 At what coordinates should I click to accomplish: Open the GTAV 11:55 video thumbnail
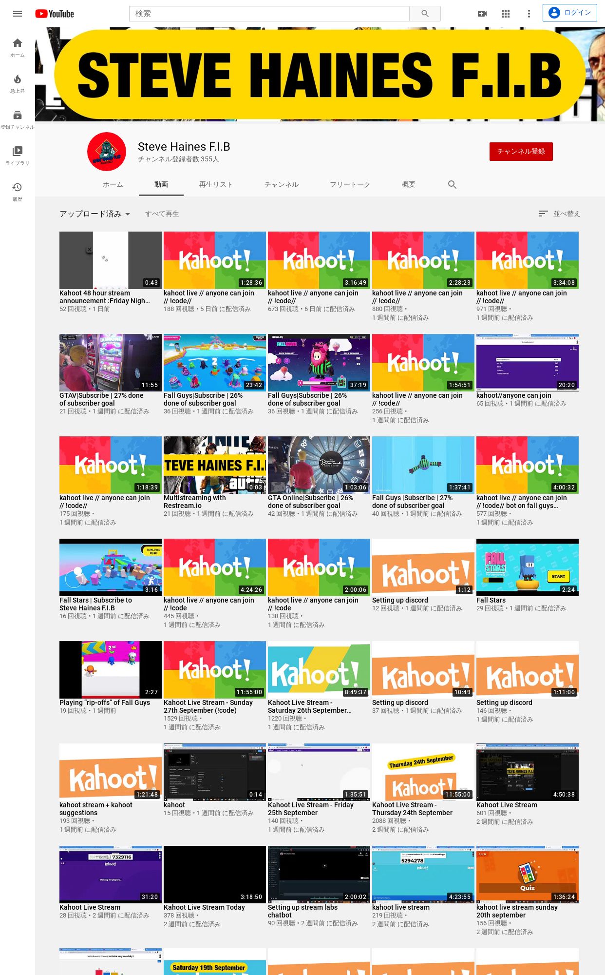111,363
